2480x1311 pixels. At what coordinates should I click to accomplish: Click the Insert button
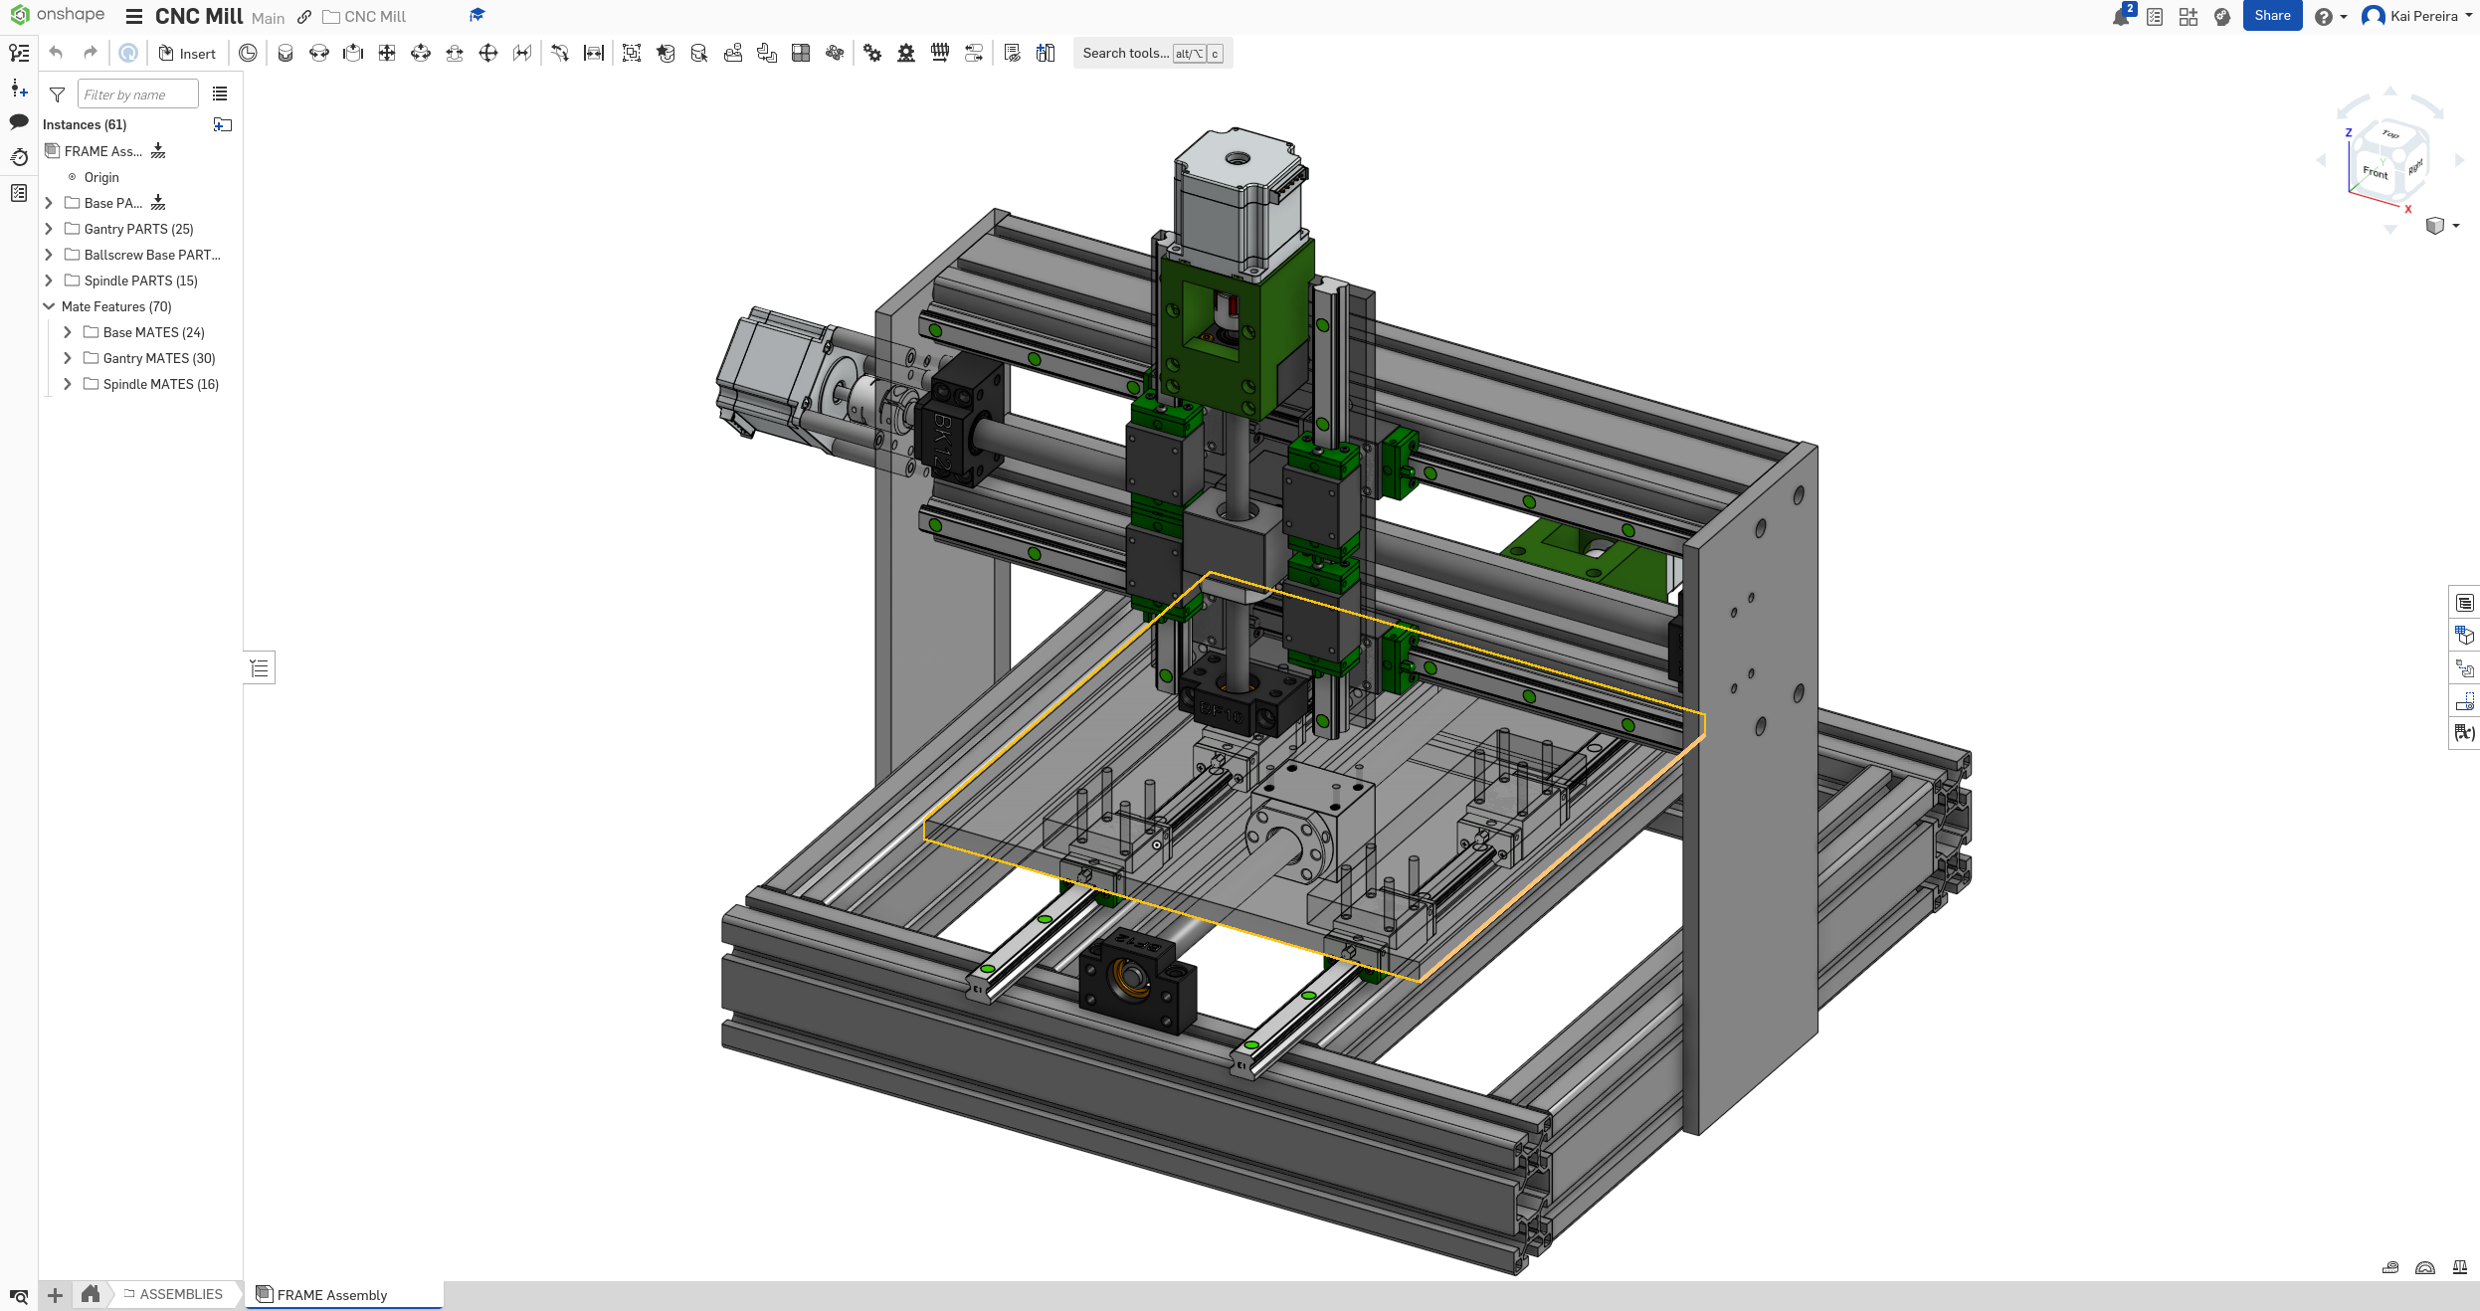click(x=188, y=54)
